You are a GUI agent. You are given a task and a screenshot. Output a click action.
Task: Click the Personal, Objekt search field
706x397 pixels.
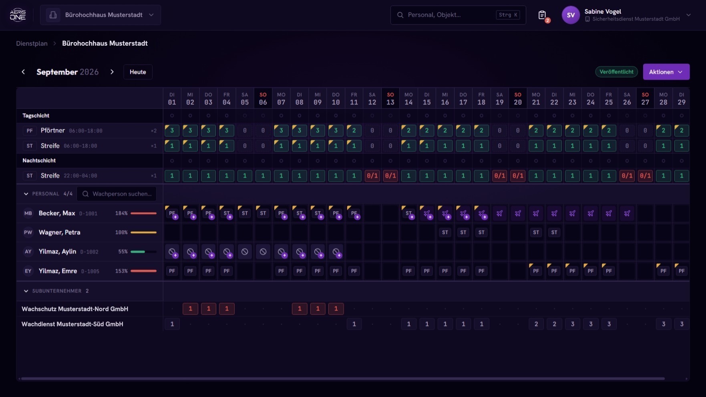pos(458,15)
